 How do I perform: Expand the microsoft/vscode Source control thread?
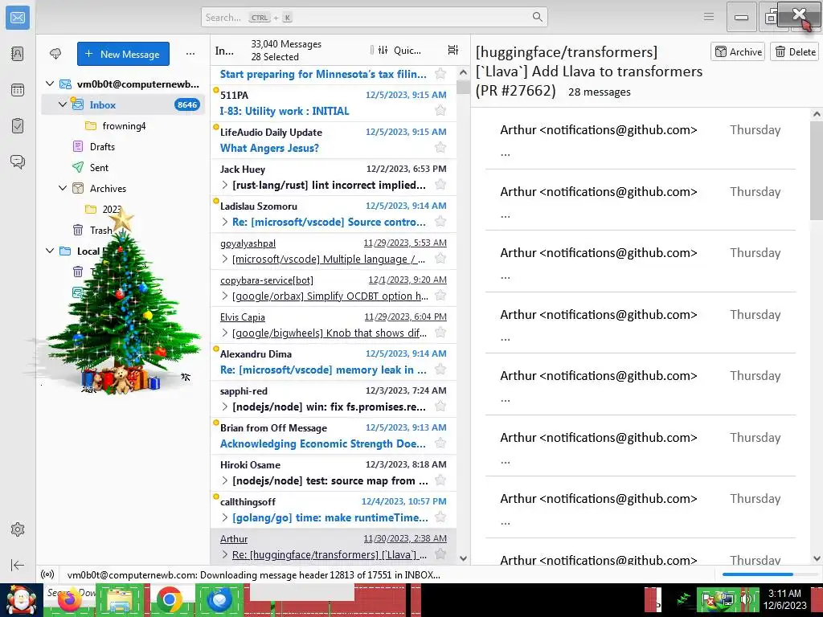pyautogui.click(x=225, y=222)
